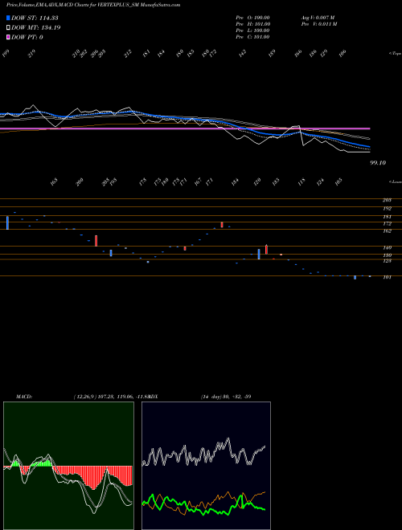This screenshot has width=402, height=530.
Task: Click the 162 price level label
Action: (387, 230)
